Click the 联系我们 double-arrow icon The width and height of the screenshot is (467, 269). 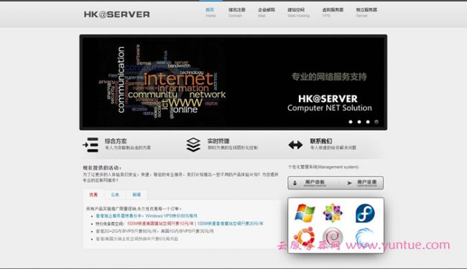[x=295, y=145]
